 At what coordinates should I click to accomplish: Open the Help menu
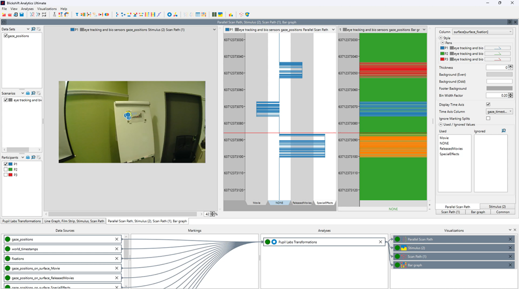pos(64,9)
